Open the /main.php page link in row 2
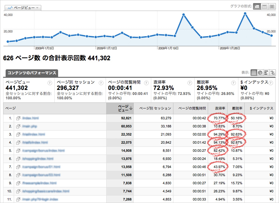This screenshot has width=279, height=203. [30, 126]
